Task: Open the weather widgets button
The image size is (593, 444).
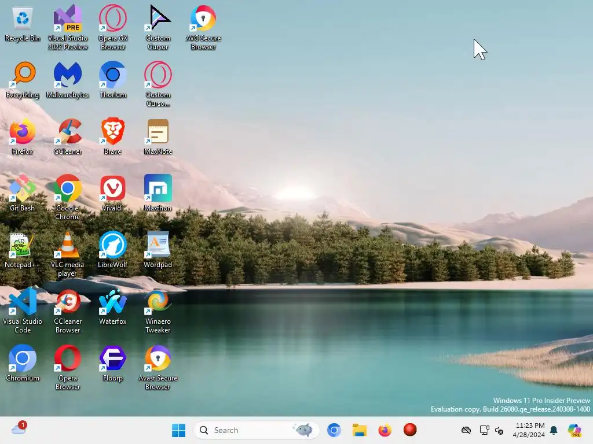Action: 19,428
